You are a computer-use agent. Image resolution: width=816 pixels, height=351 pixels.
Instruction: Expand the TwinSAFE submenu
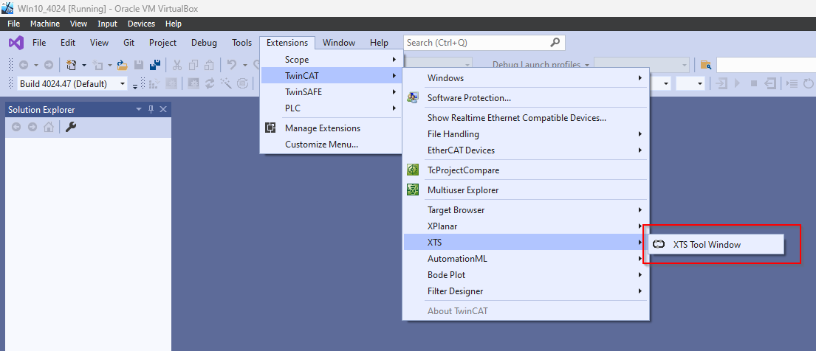pos(331,92)
